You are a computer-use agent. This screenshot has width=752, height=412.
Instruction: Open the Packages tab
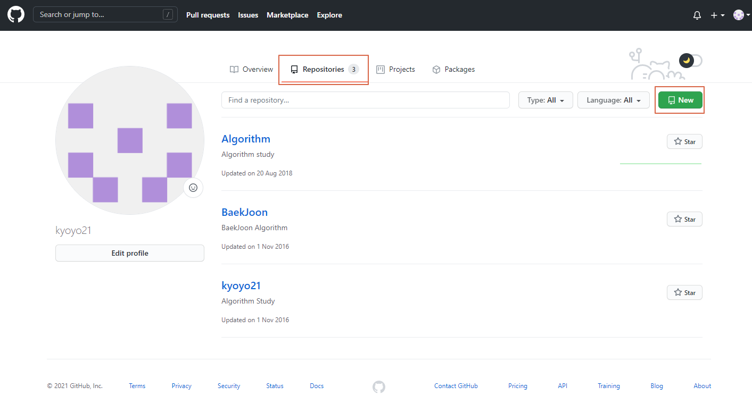tap(453, 69)
